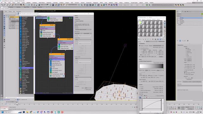Click the Custom Properties operator in tyFlow list

coord(26,68)
